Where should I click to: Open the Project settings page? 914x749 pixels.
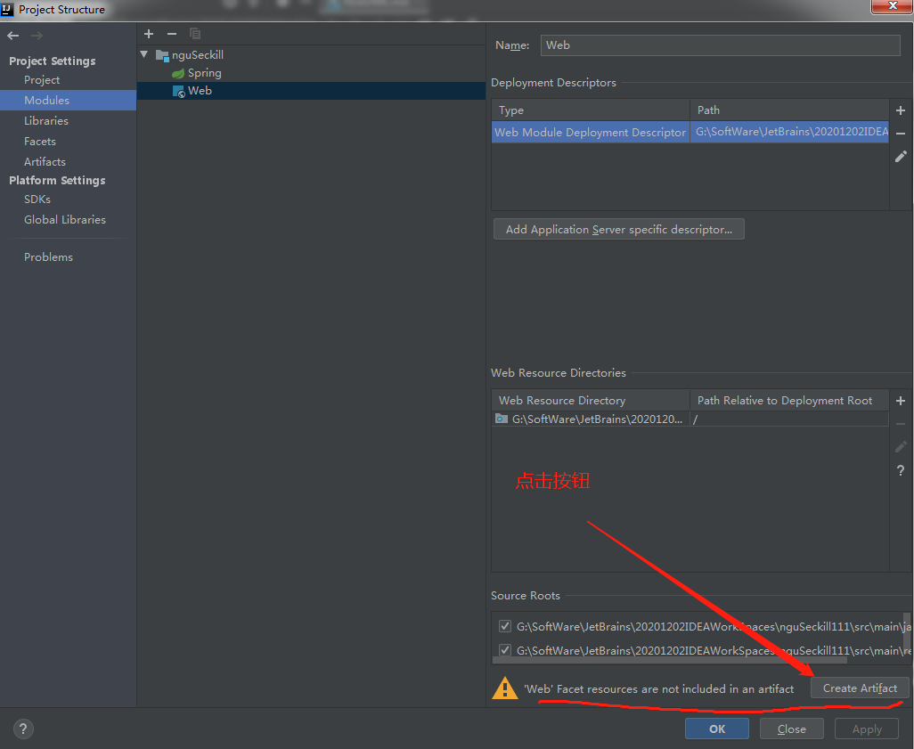tap(42, 80)
